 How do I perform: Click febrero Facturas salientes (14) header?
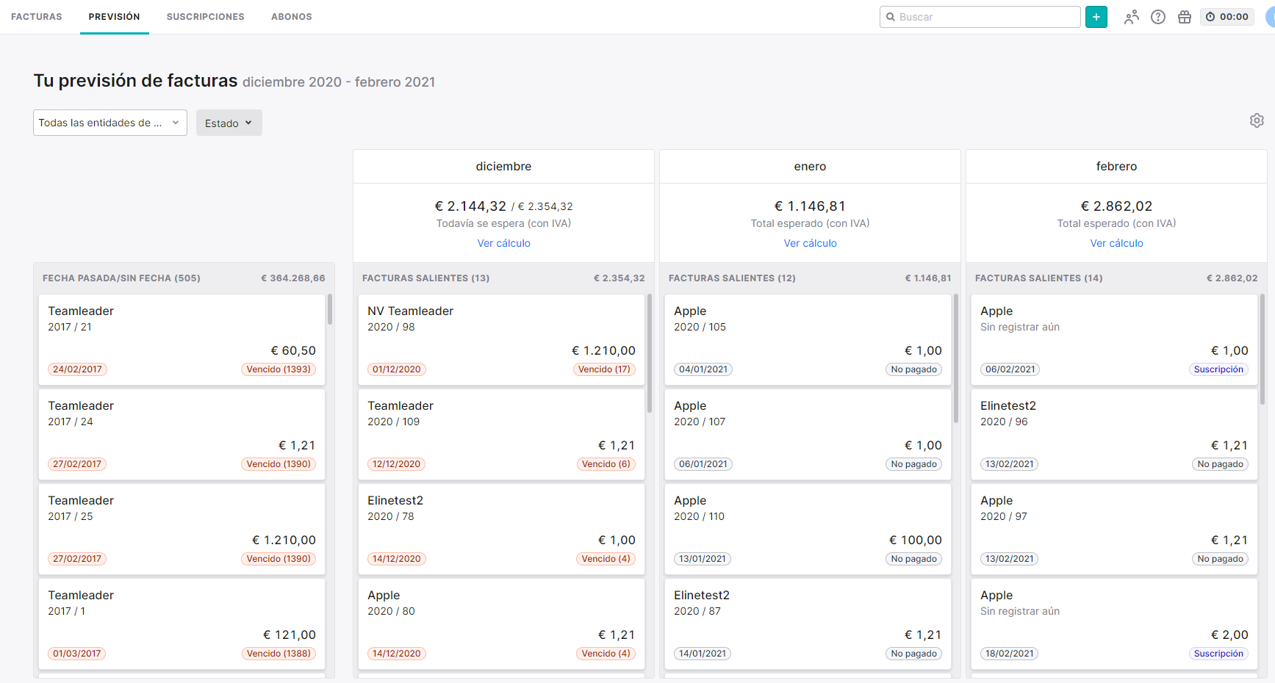[x=1038, y=278]
